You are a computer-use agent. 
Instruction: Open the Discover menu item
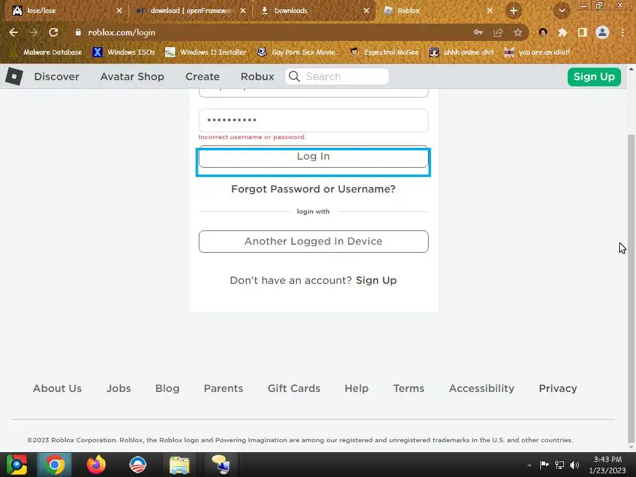pos(57,76)
